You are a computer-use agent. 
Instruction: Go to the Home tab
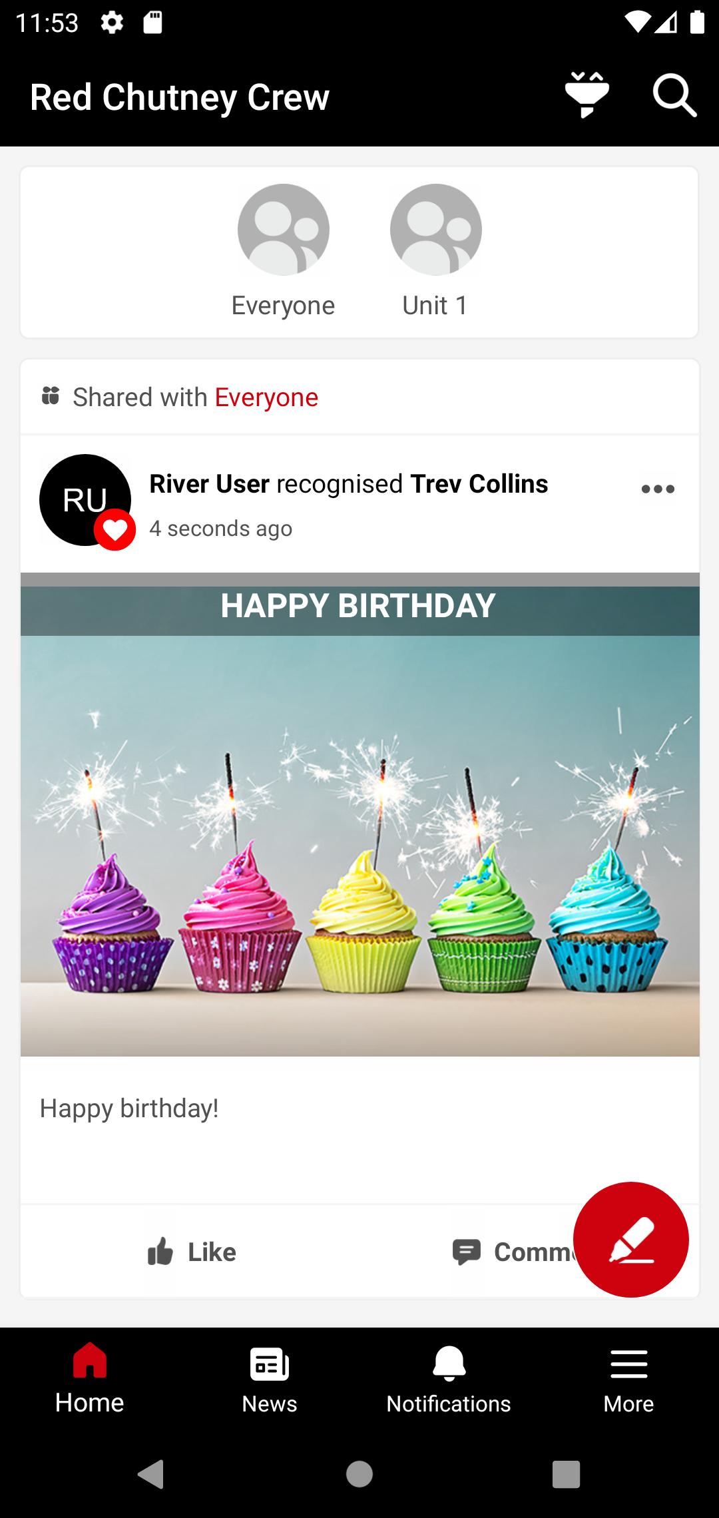pyautogui.click(x=90, y=1380)
